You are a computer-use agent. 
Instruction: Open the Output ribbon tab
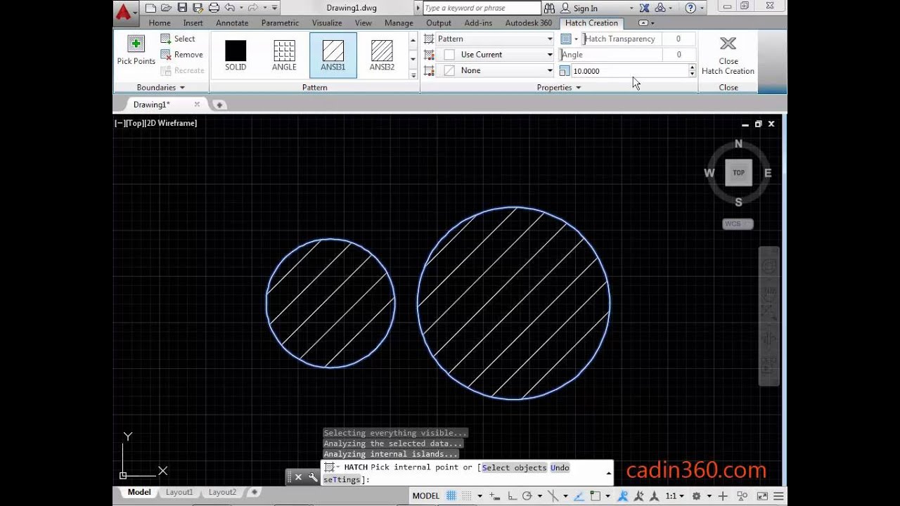[x=439, y=23]
